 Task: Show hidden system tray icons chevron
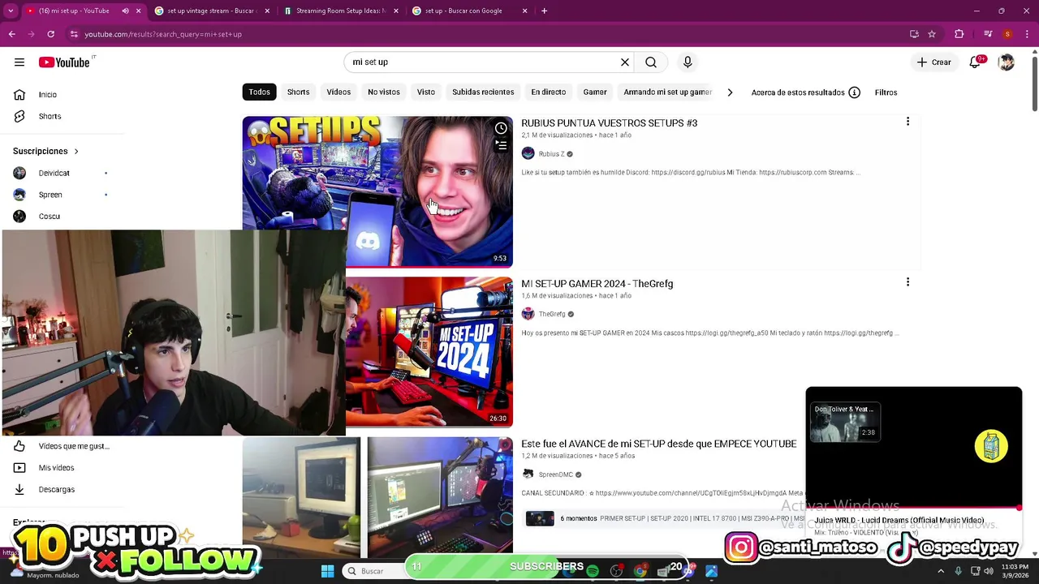(x=941, y=571)
